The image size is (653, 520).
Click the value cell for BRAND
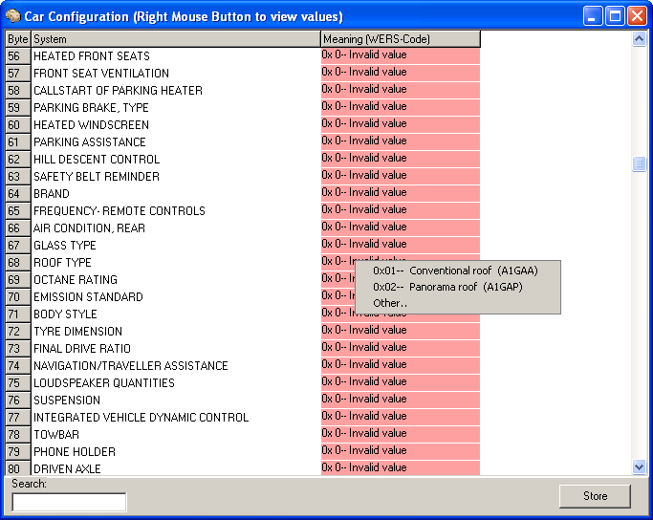point(400,193)
